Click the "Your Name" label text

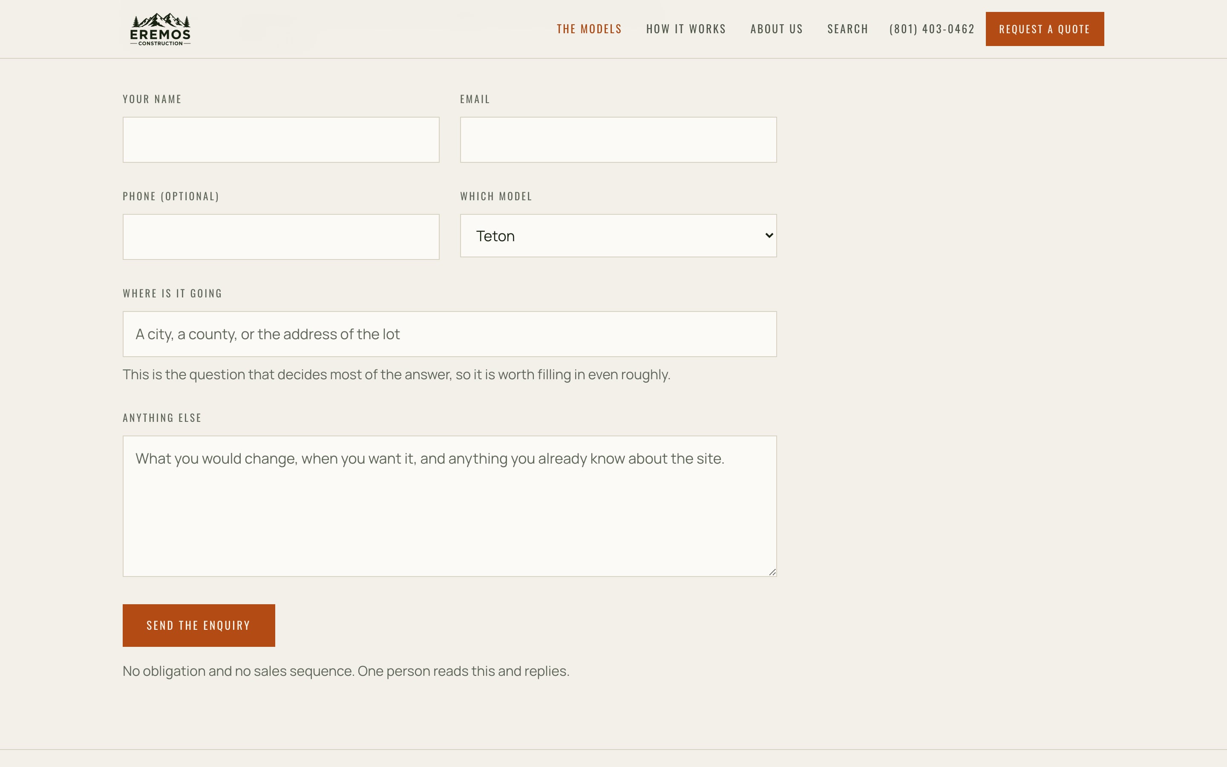pyautogui.click(x=152, y=99)
